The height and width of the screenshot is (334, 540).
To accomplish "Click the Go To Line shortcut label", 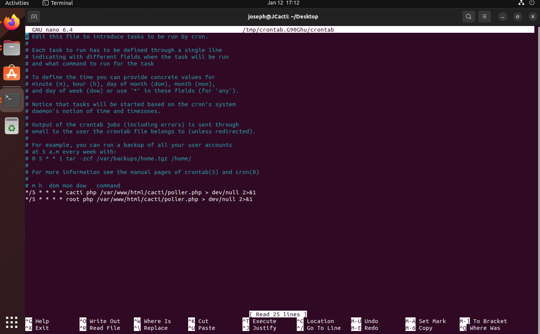I will [319, 328].
